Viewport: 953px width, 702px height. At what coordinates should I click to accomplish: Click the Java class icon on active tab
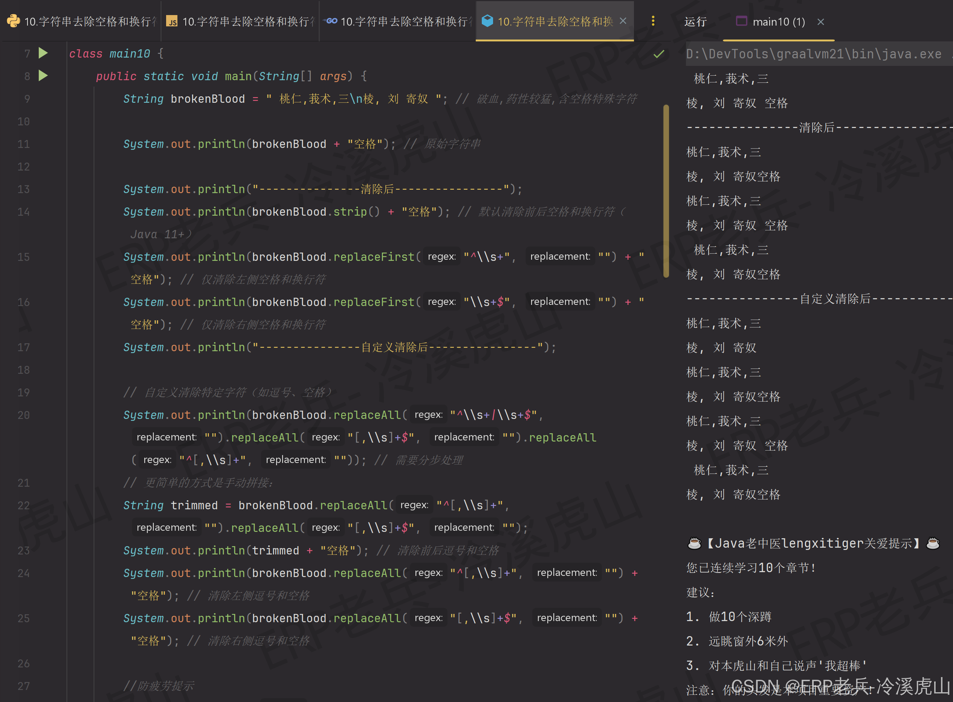[x=487, y=20]
